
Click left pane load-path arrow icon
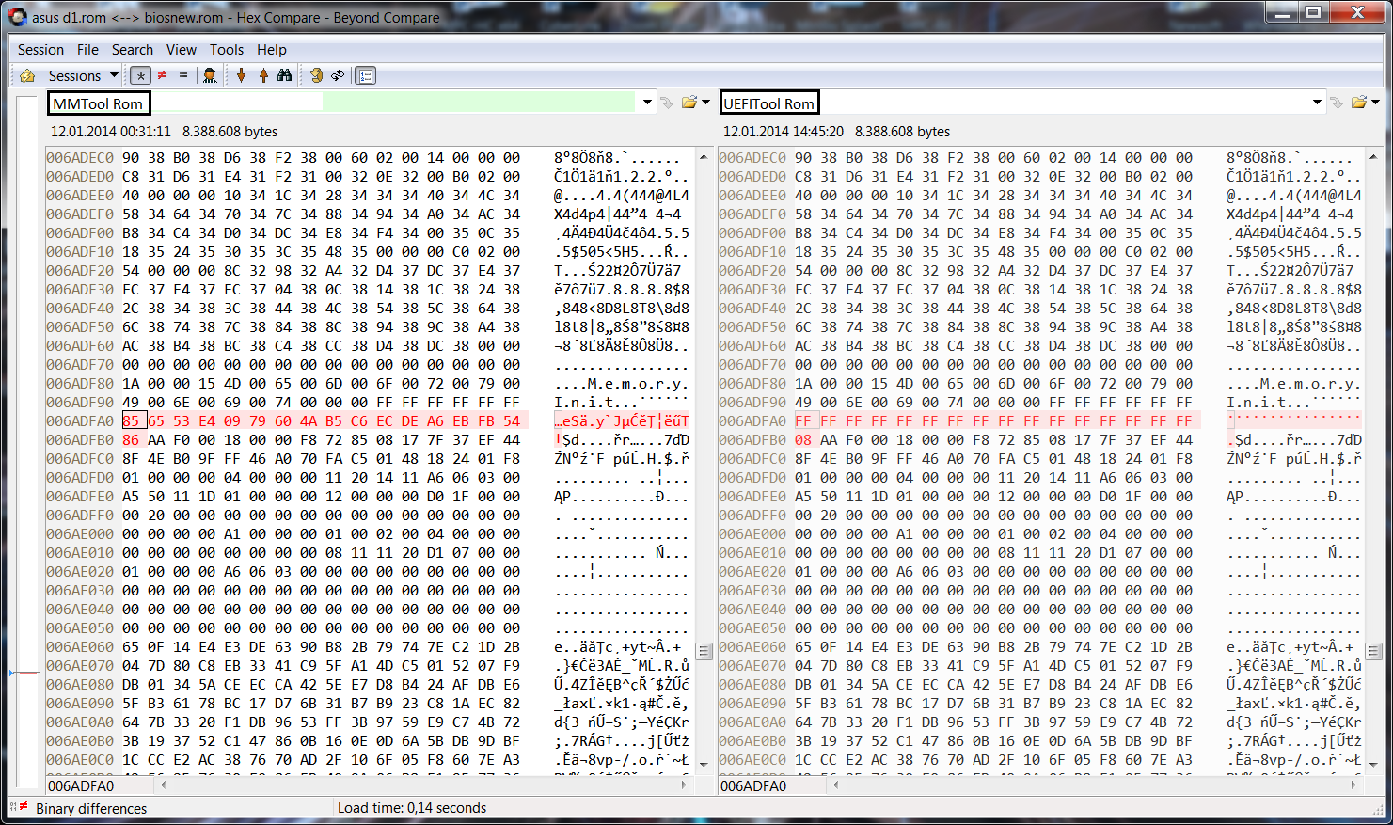coord(667,103)
